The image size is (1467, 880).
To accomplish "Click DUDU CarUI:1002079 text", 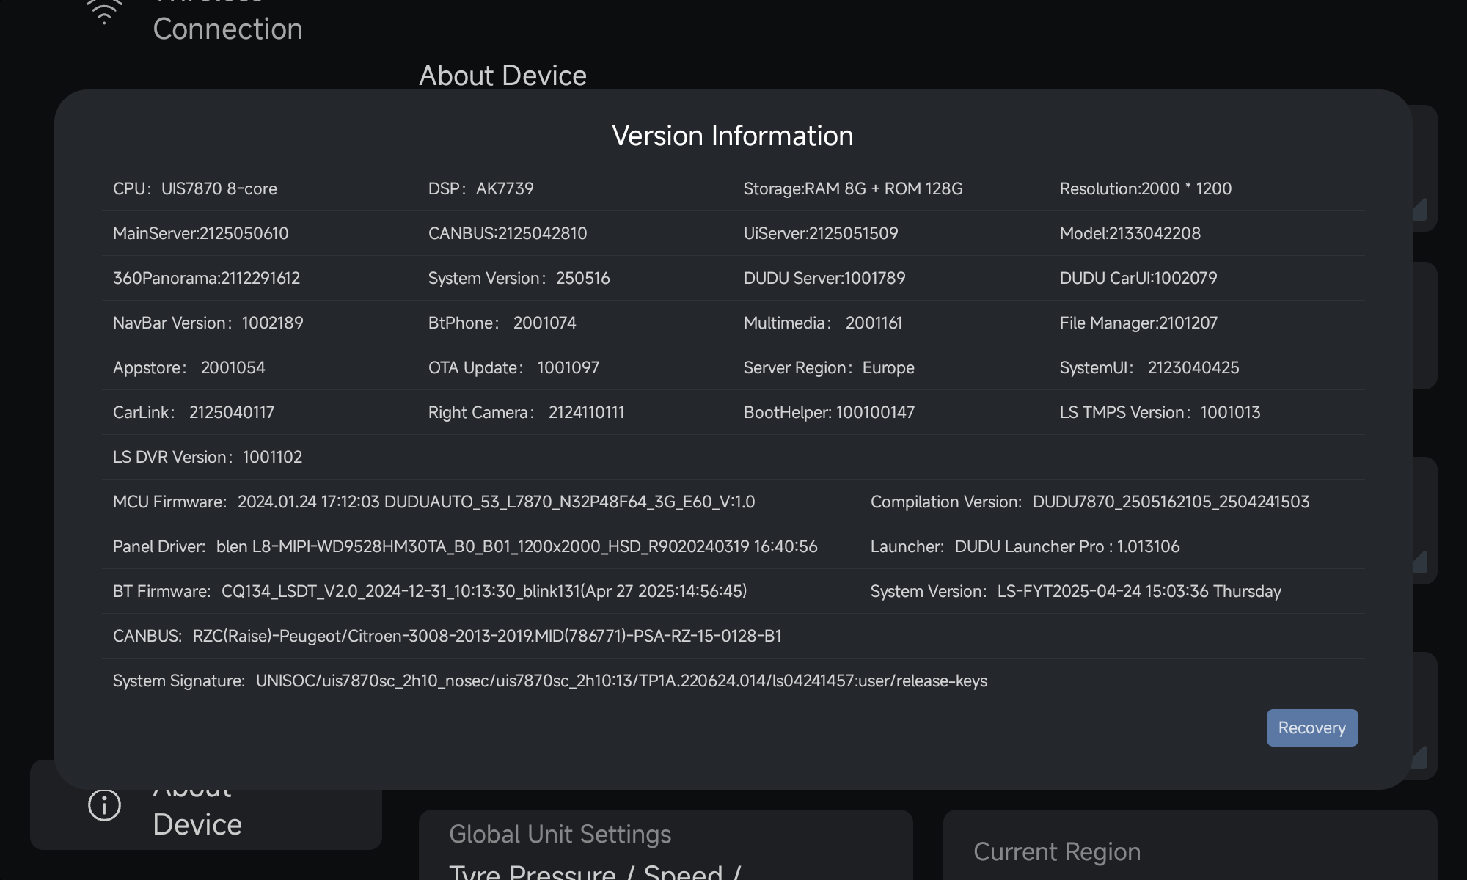I will tap(1138, 278).
